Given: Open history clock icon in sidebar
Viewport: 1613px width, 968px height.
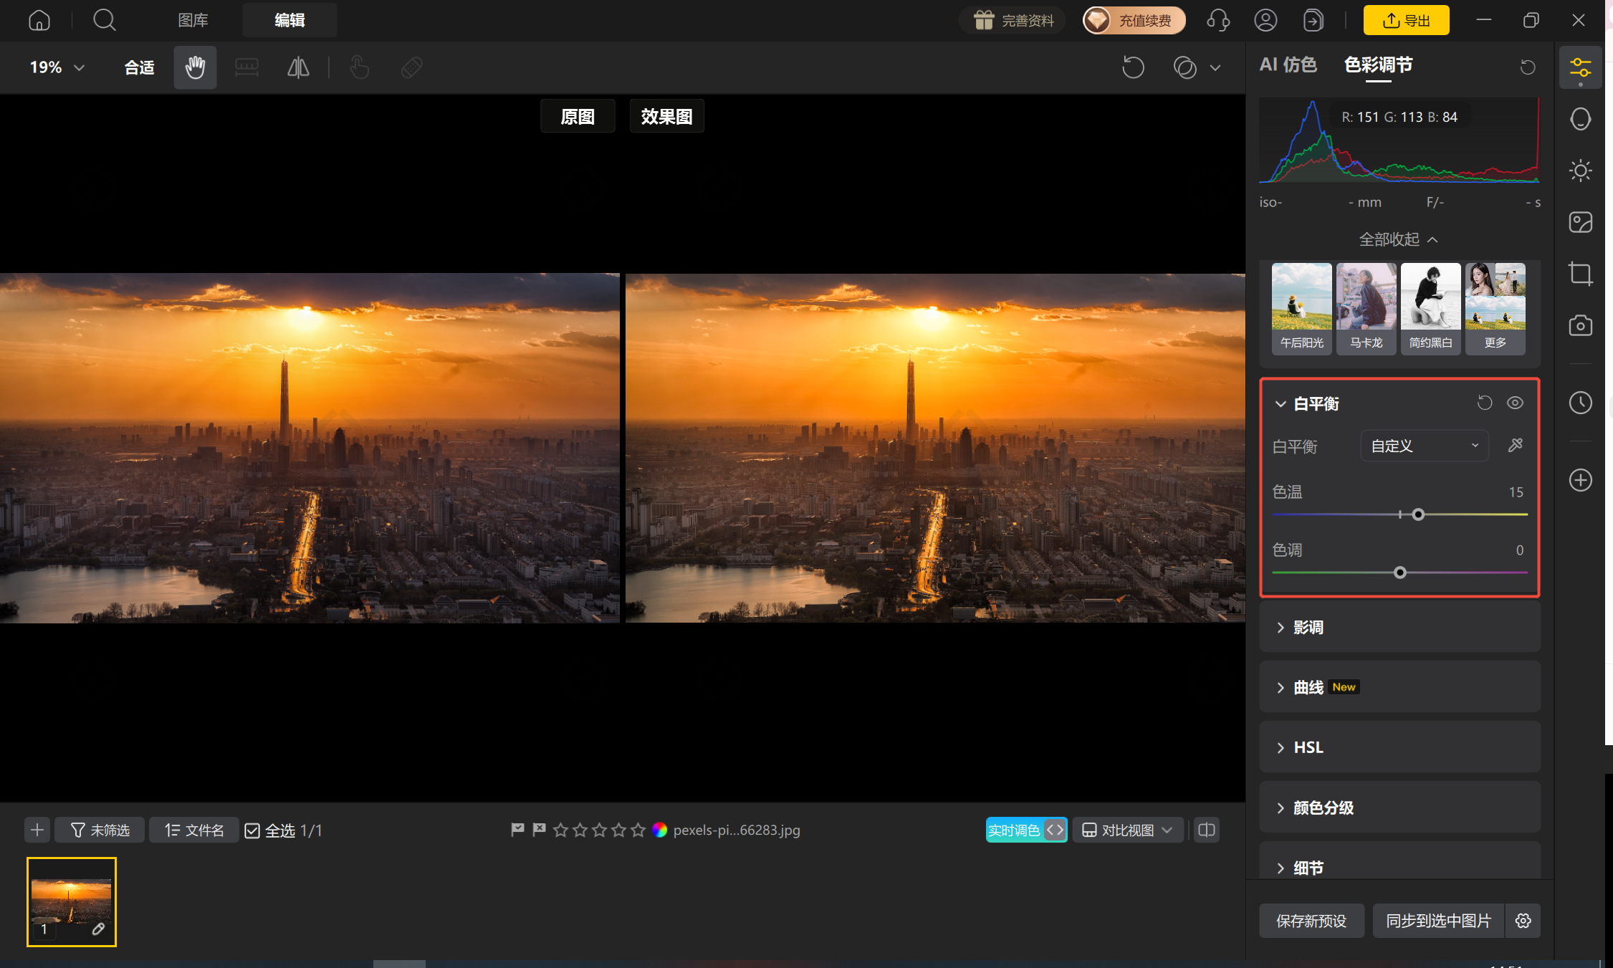Looking at the screenshot, I should pyautogui.click(x=1581, y=403).
